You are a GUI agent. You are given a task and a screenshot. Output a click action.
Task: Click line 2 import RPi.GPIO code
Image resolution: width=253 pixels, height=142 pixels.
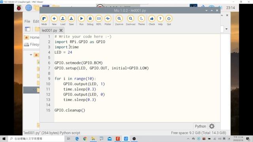pos(80,42)
